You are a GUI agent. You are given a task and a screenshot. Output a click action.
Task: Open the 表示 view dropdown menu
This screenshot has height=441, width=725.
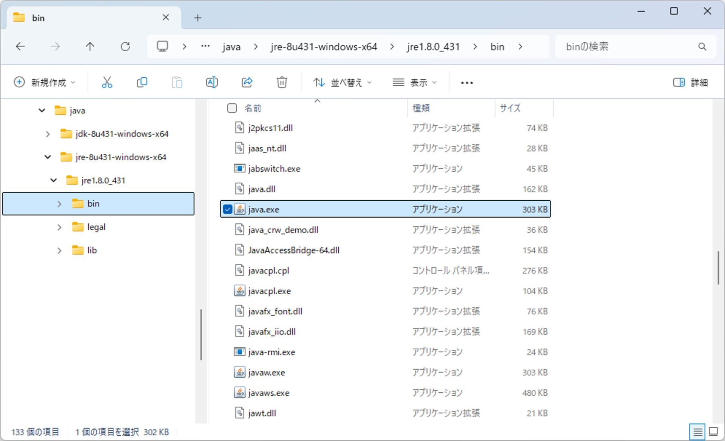(x=414, y=82)
